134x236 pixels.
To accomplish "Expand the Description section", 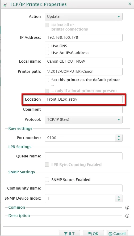I will (19, 216).
